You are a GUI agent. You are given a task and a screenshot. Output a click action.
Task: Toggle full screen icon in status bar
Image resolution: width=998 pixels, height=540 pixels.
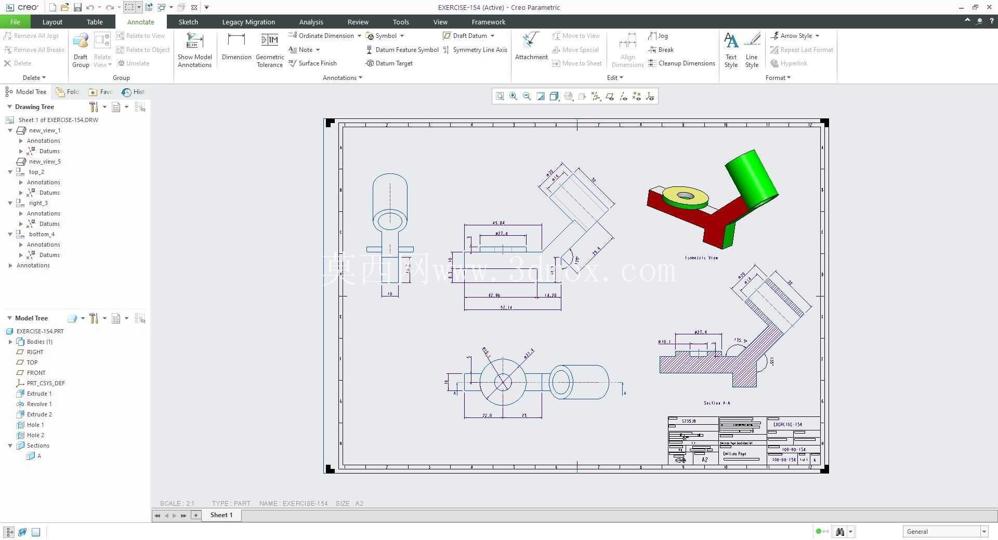[36, 532]
